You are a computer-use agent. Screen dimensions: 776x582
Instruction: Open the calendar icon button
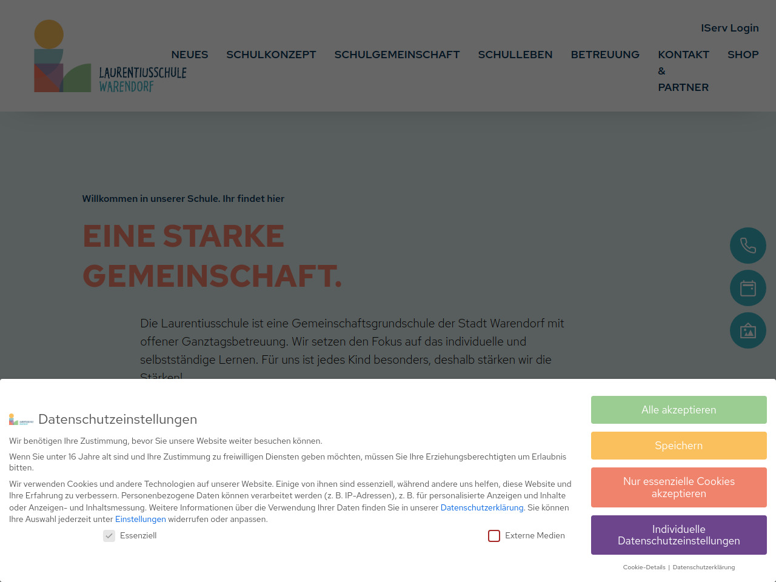pos(748,288)
